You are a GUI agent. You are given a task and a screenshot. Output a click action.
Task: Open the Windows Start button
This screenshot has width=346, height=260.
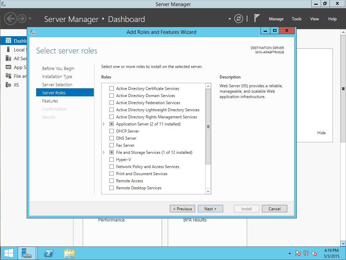pyautogui.click(x=8, y=253)
